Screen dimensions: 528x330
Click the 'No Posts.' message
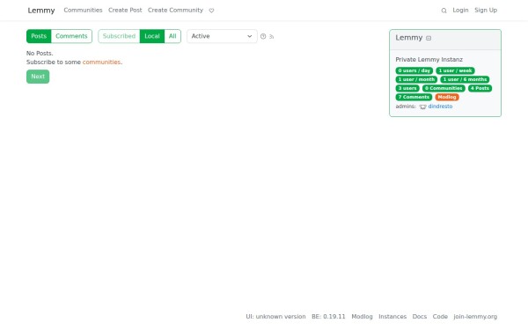pyautogui.click(x=40, y=53)
